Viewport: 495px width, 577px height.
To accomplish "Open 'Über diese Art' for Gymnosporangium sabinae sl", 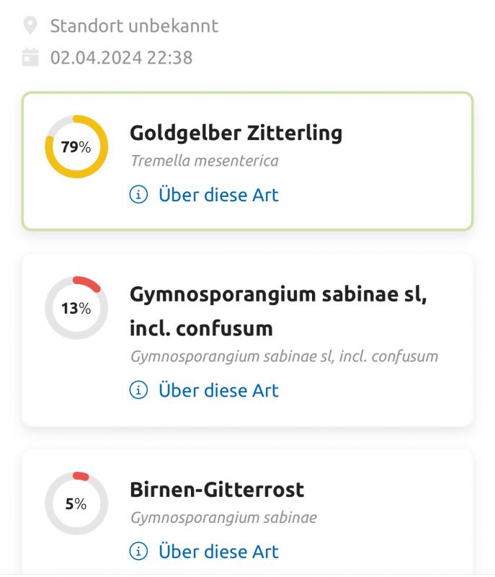I will click(218, 390).
